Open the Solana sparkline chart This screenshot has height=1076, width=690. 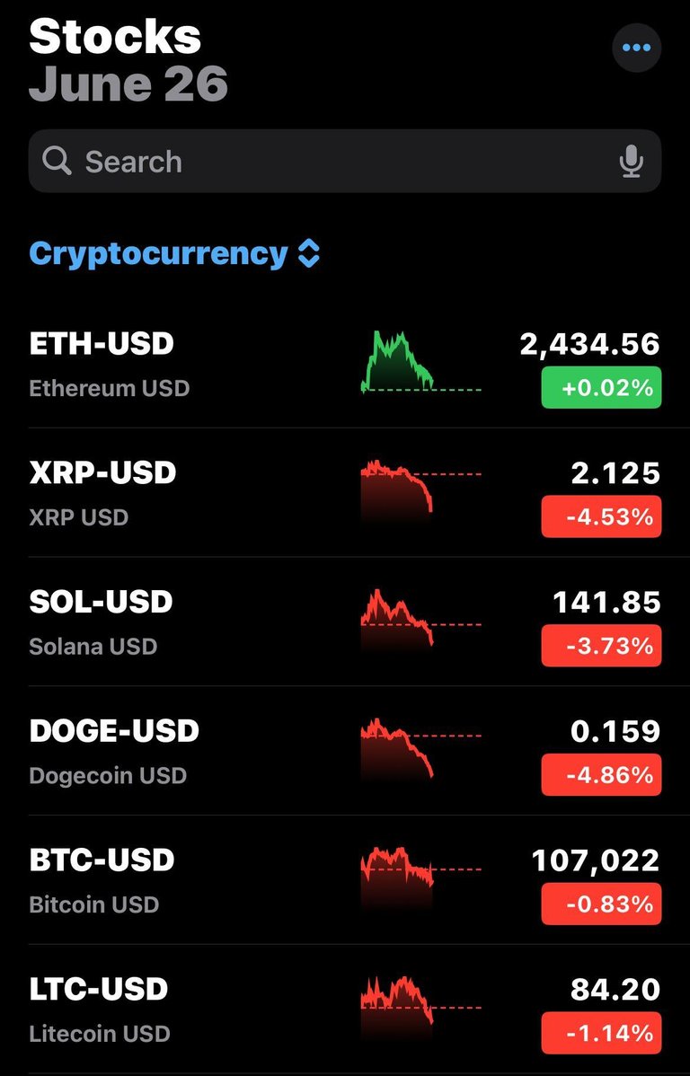click(420, 618)
